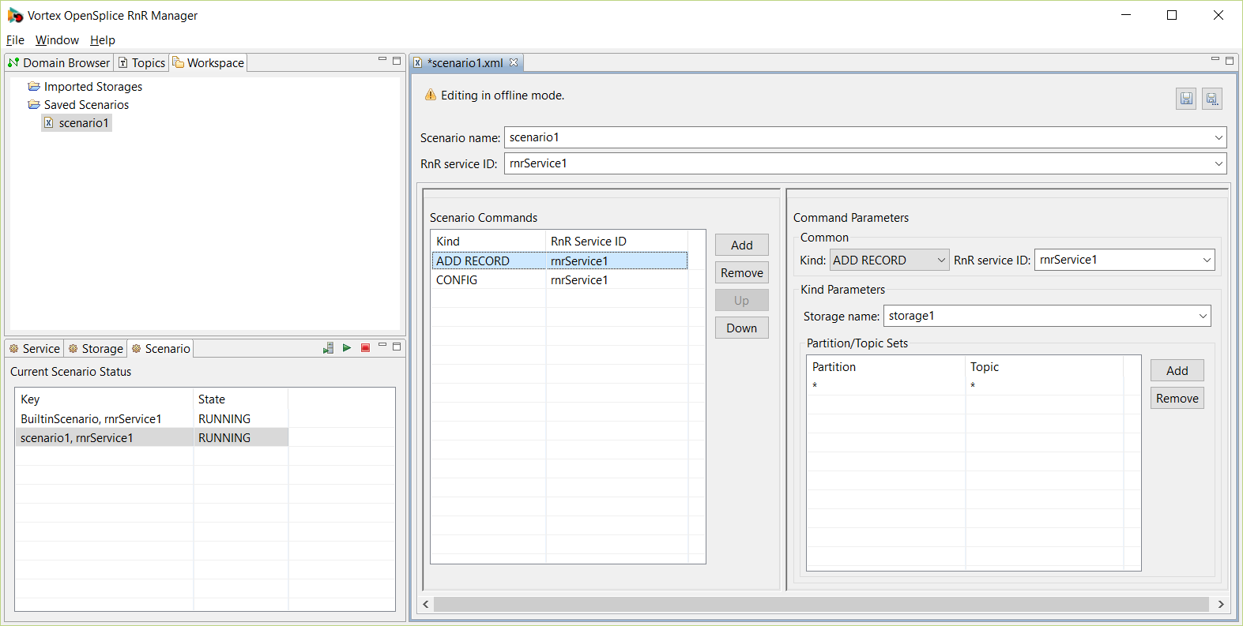This screenshot has height=626, width=1243.
Task: Activate the *scenario1.xml editor tab
Action: pyautogui.click(x=465, y=62)
